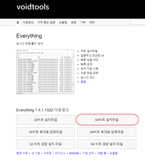
Task: Select the Everything 1.4.1.1022 다운로드 heading
Action: pyautogui.click(x=43, y=110)
